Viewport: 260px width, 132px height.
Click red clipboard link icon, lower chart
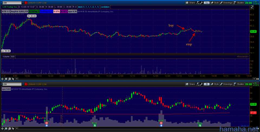(x=26, y=84)
